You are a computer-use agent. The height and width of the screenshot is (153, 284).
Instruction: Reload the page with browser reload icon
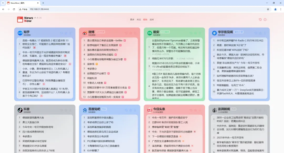coord(14,9)
